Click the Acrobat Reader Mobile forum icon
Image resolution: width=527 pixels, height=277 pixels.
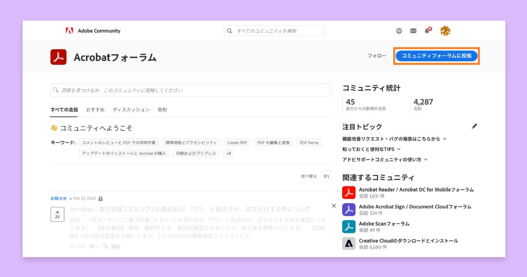pyautogui.click(x=349, y=193)
